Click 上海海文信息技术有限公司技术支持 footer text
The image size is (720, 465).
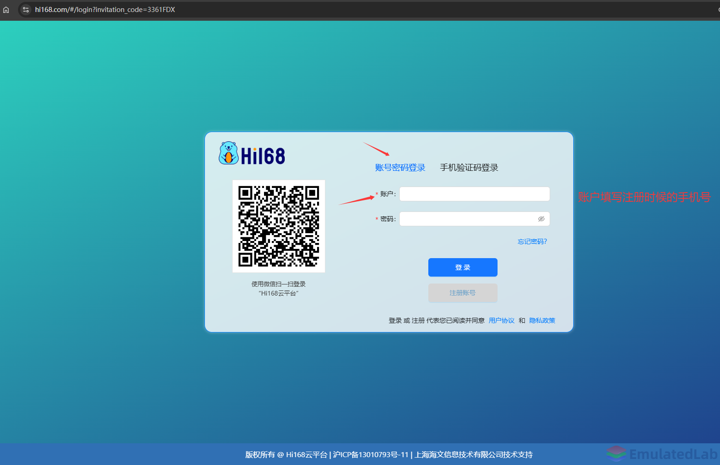pos(474,455)
